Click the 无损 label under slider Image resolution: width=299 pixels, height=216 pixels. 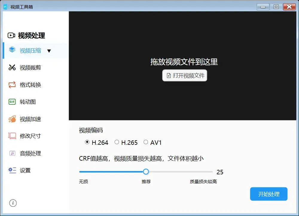[x=83, y=182]
